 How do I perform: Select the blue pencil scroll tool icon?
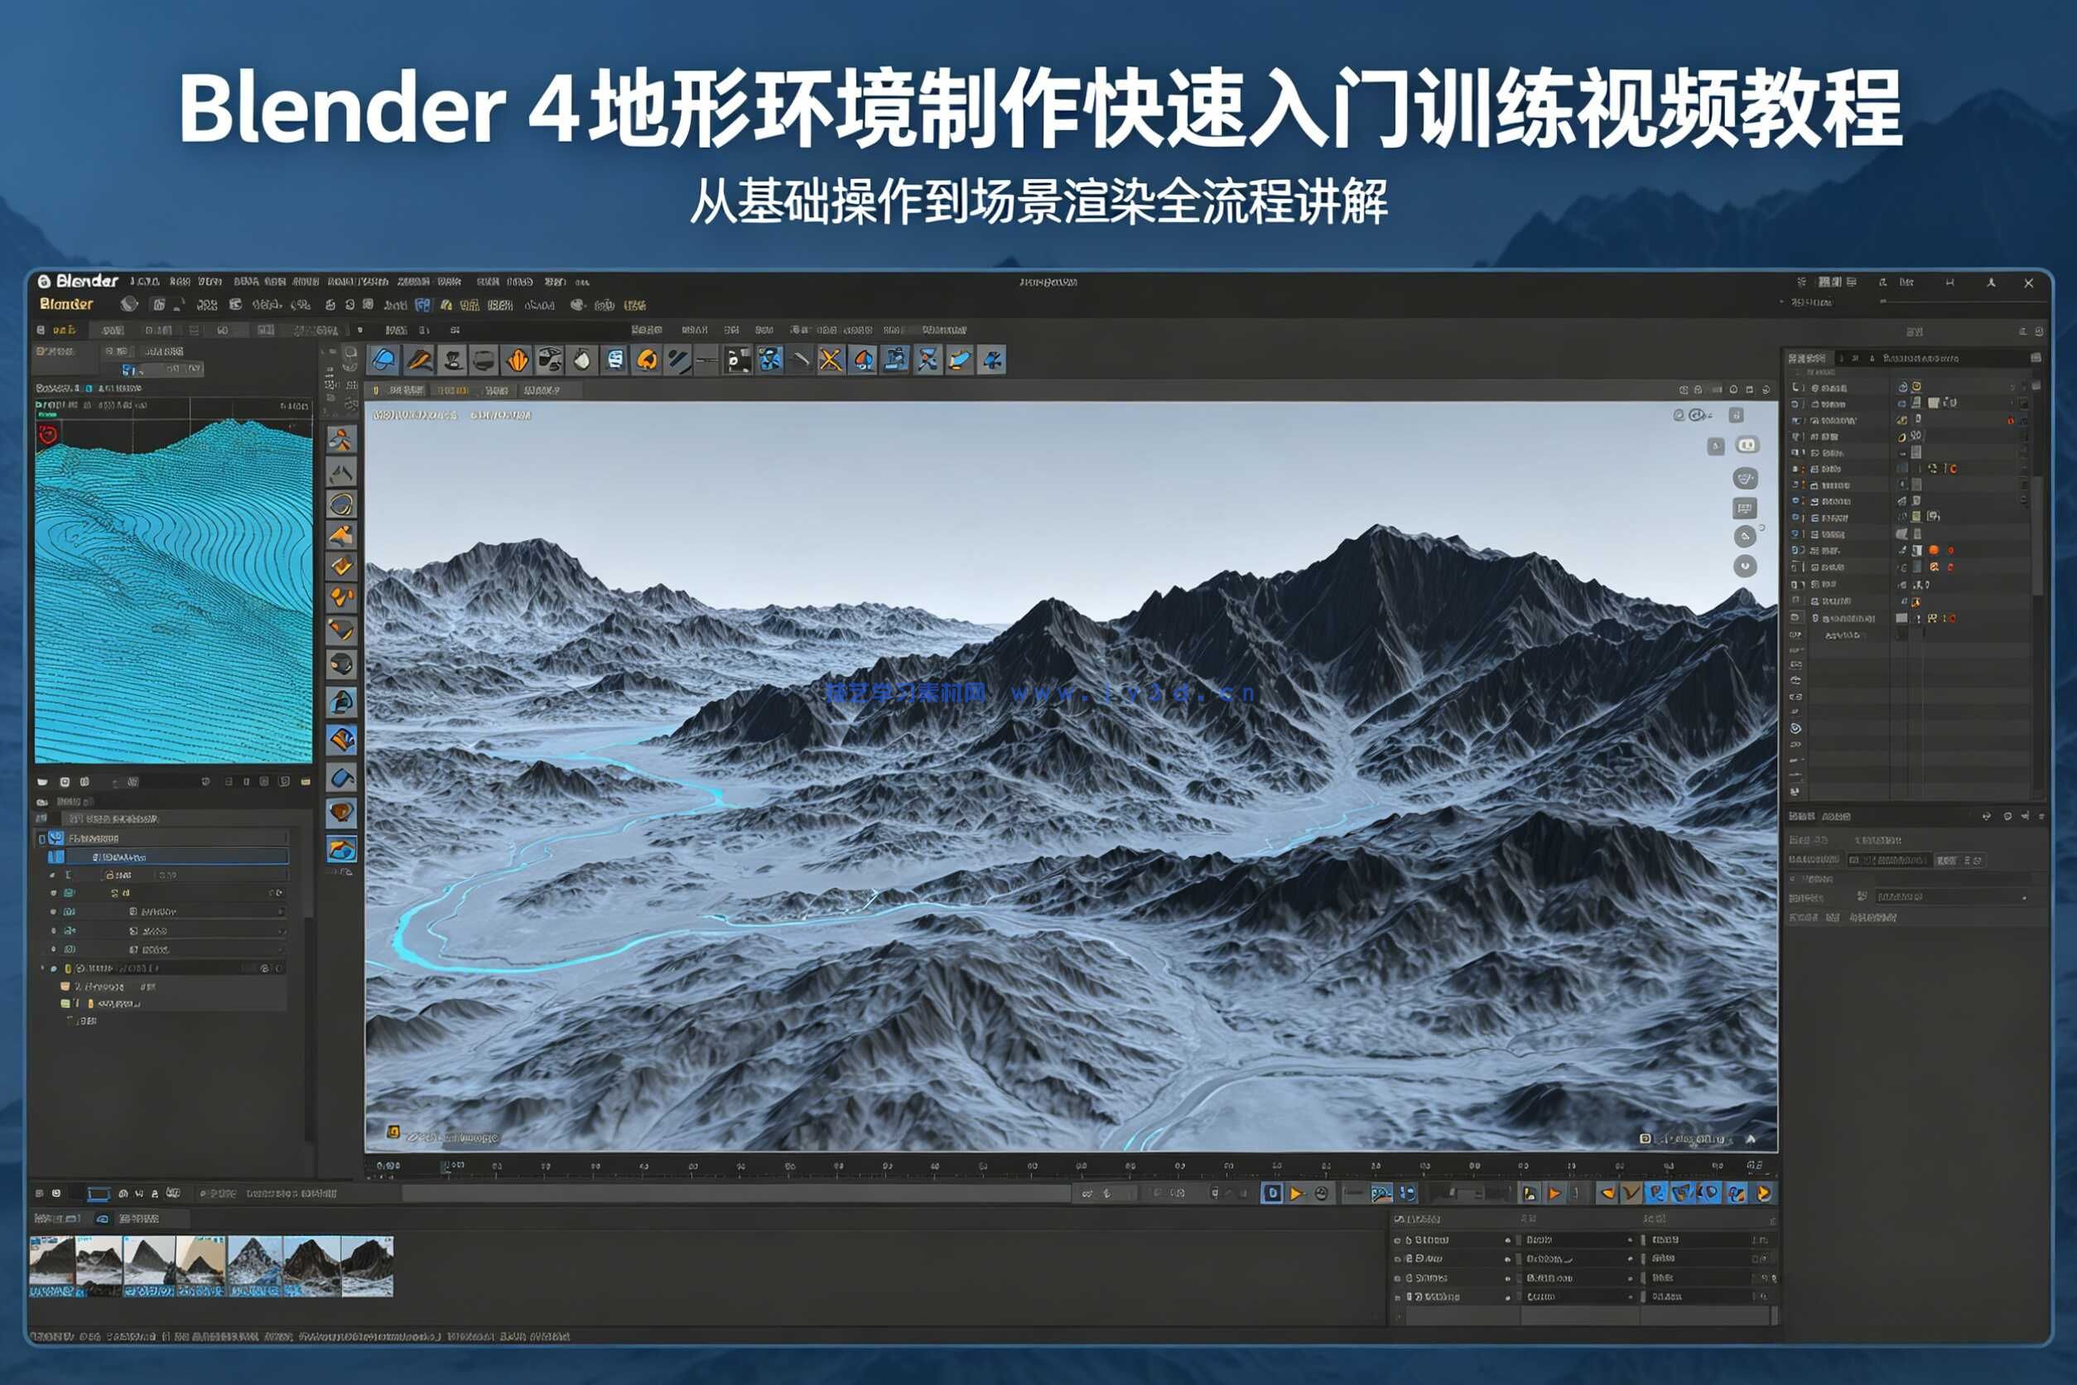click(x=959, y=360)
